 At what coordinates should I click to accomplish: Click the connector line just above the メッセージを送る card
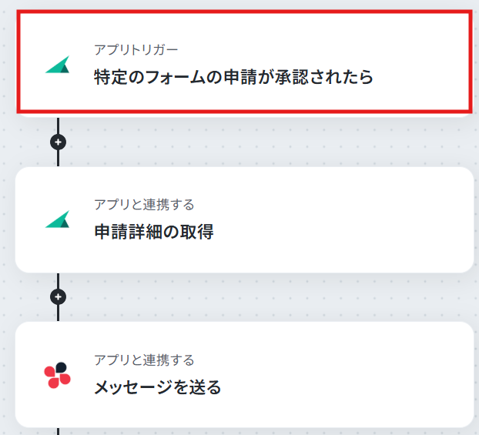pos(58,313)
